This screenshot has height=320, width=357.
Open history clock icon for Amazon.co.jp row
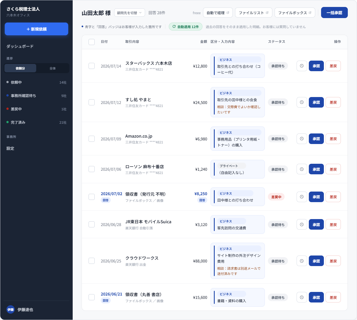pyautogui.click(x=302, y=139)
